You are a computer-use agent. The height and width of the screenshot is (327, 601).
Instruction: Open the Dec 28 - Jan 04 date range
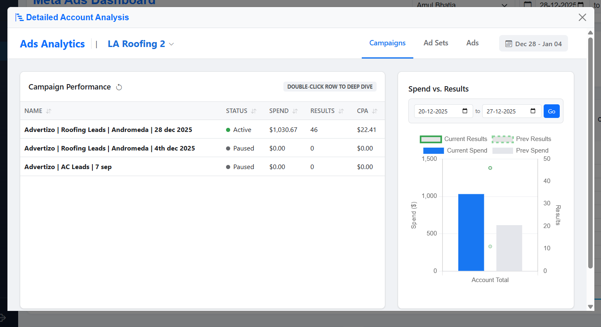(x=533, y=44)
